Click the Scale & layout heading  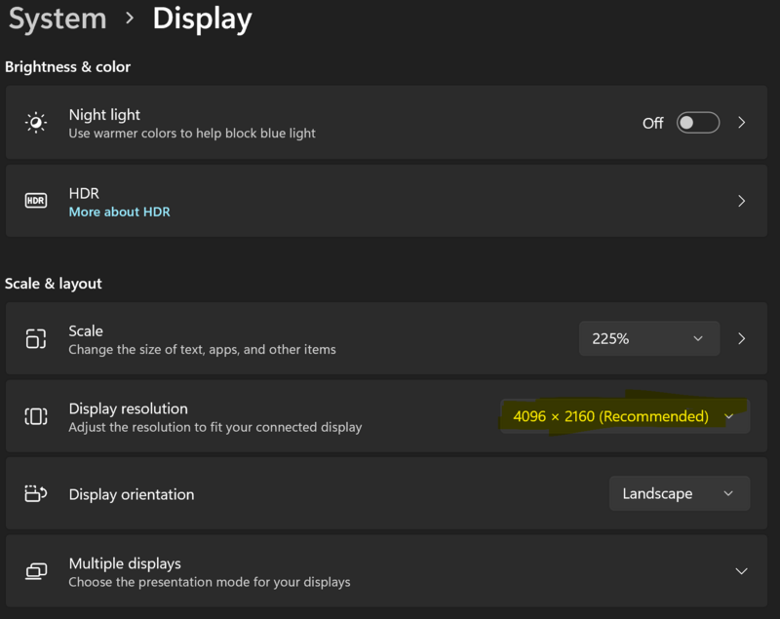coord(54,284)
